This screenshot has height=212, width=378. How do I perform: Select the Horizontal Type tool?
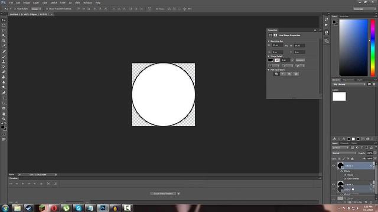pos(4,98)
